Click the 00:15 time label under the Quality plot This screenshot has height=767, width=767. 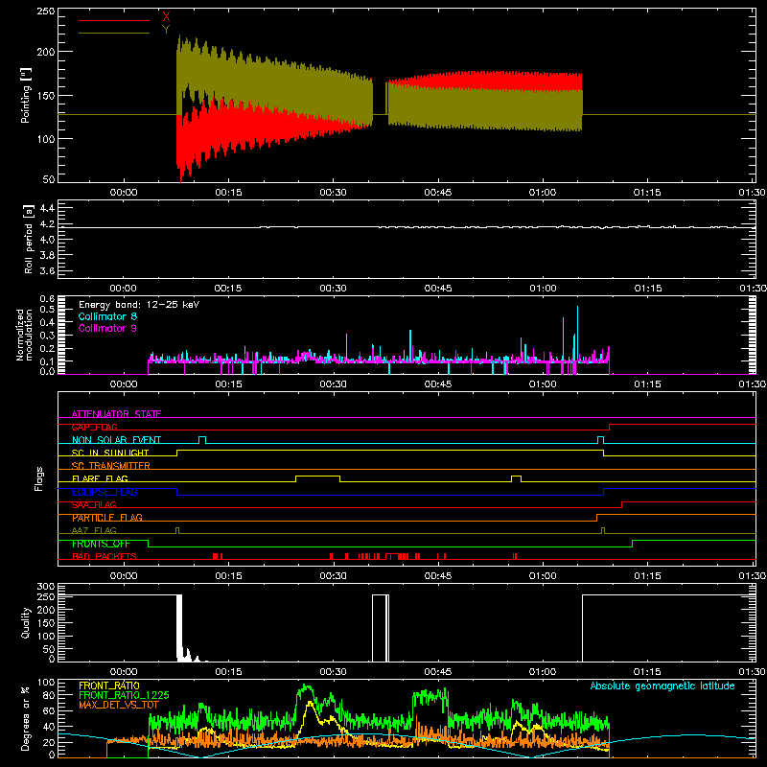(228, 672)
